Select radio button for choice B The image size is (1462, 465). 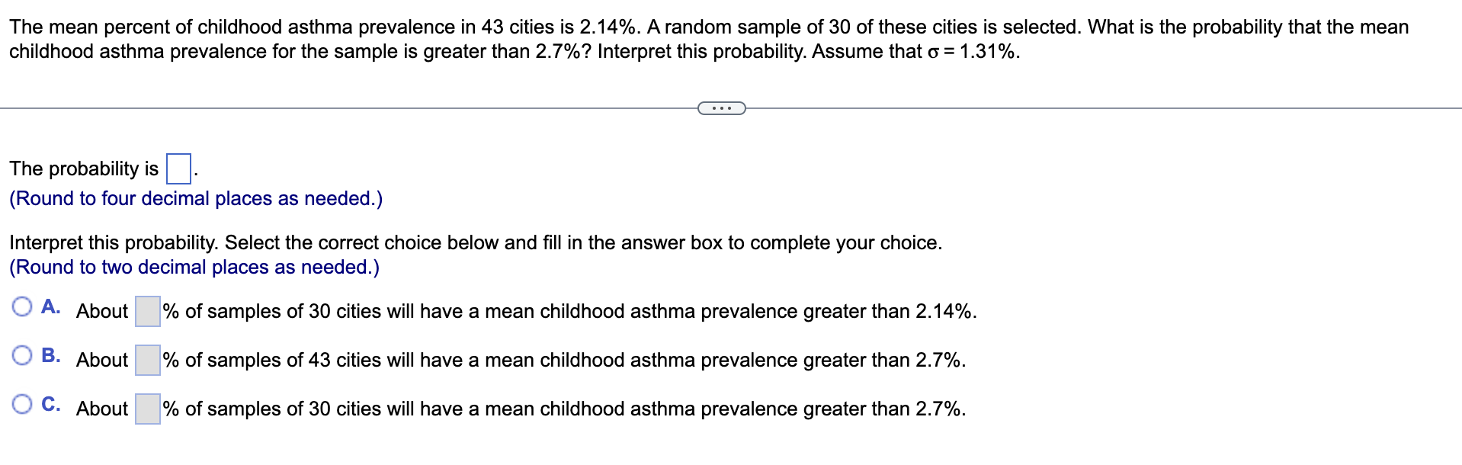point(22,356)
